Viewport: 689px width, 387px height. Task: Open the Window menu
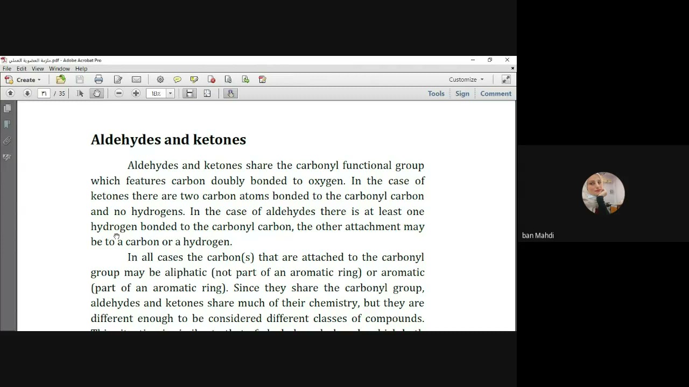click(x=59, y=69)
